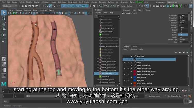Open the Modeling menu set dropdown
Viewport: 194px width, 108px height.
point(10,6)
